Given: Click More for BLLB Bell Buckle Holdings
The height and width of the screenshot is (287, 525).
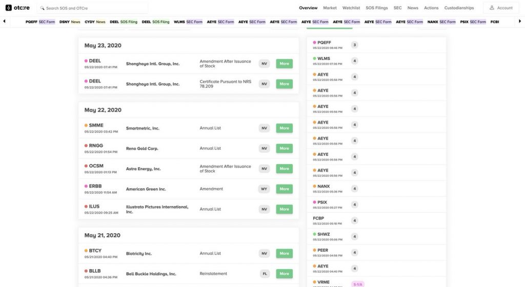Looking at the screenshot, I should (284, 274).
